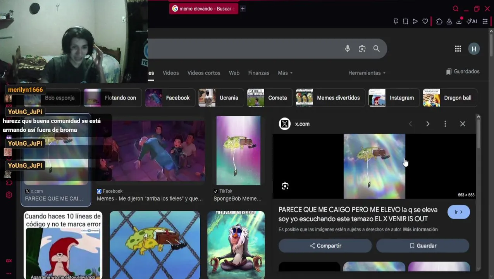The height and width of the screenshot is (279, 494).
Task: Switch to the Finanzas search tab
Action: pyautogui.click(x=258, y=73)
